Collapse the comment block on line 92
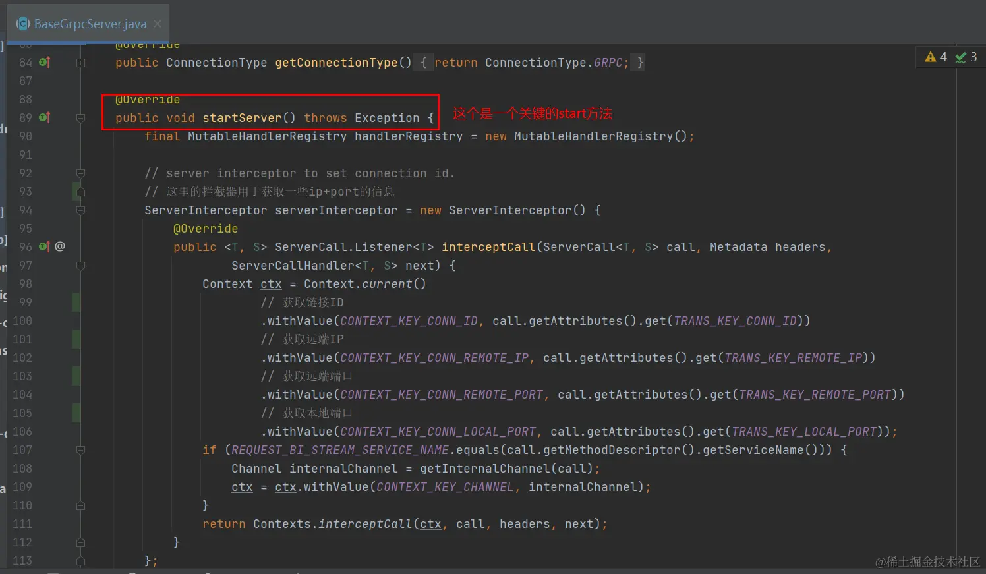Image resolution: width=986 pixels, height=574 pixels. (80, 173)
